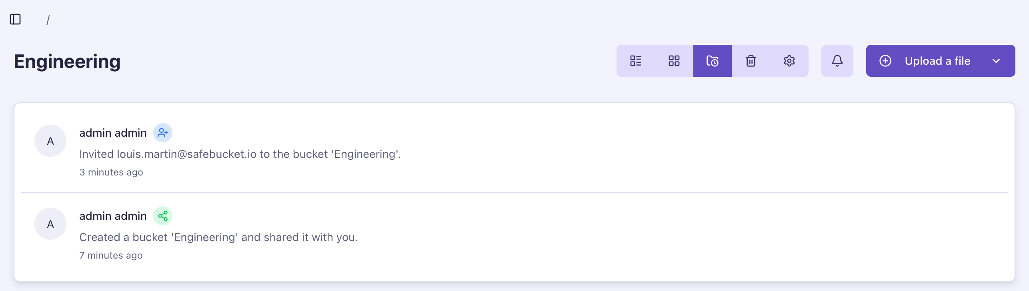Image resolution: width=1029 pixels, height=291 pixels.
Task: Expand the upload options chevron
Action: point(996,61)
